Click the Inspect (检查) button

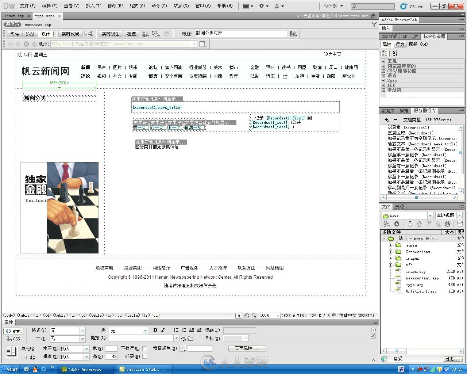click(131, 34)
